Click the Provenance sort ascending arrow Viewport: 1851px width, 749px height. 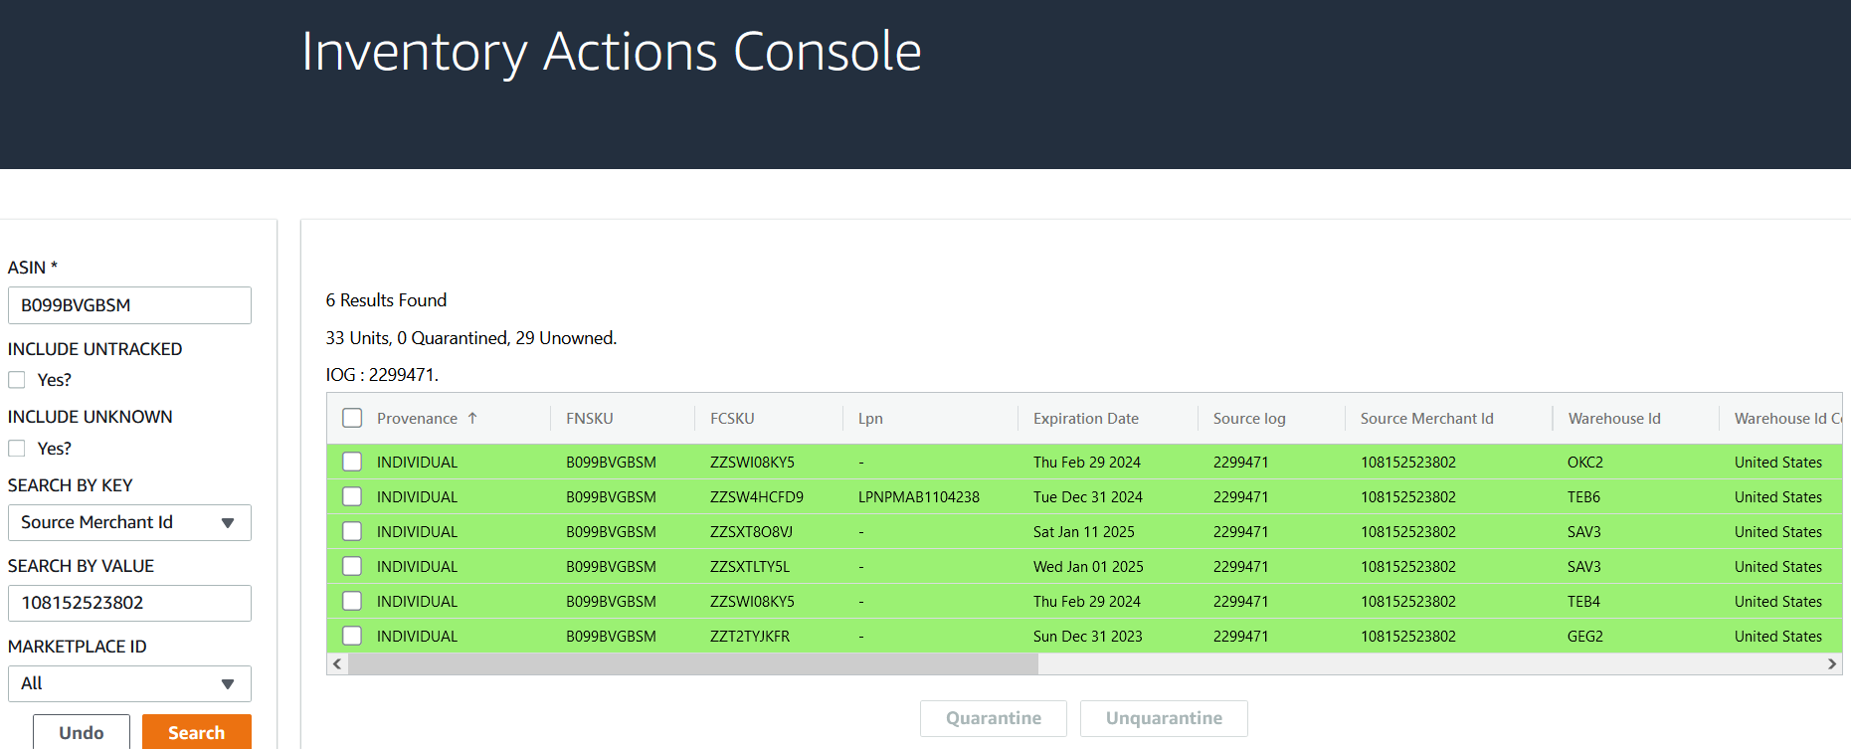472,419
